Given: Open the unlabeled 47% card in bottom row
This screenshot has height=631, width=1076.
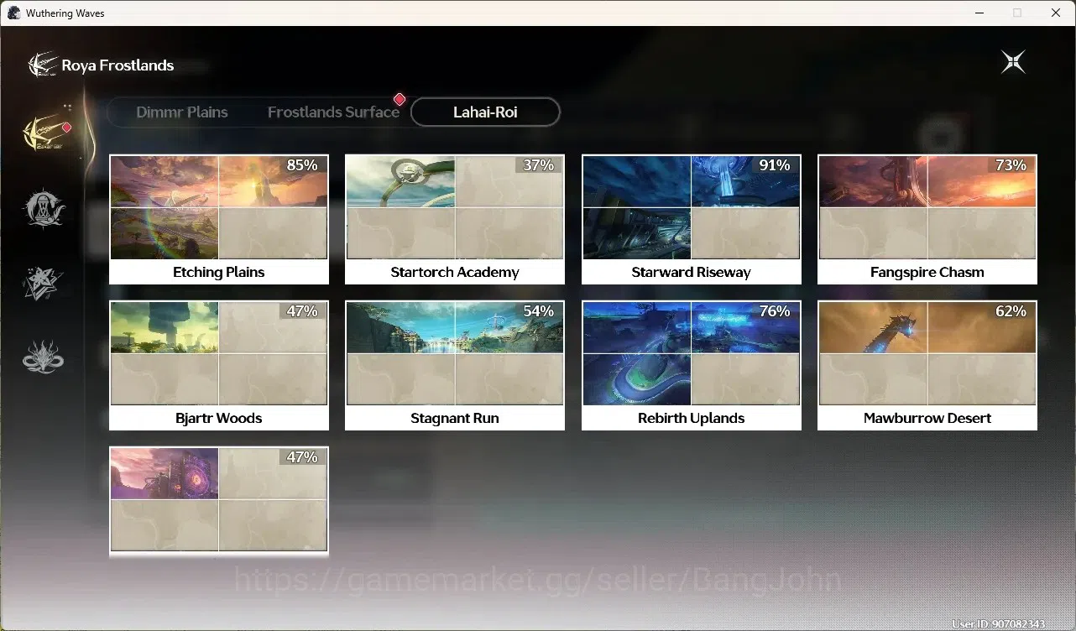Looking at the screenshot, I should coord(219,500).
